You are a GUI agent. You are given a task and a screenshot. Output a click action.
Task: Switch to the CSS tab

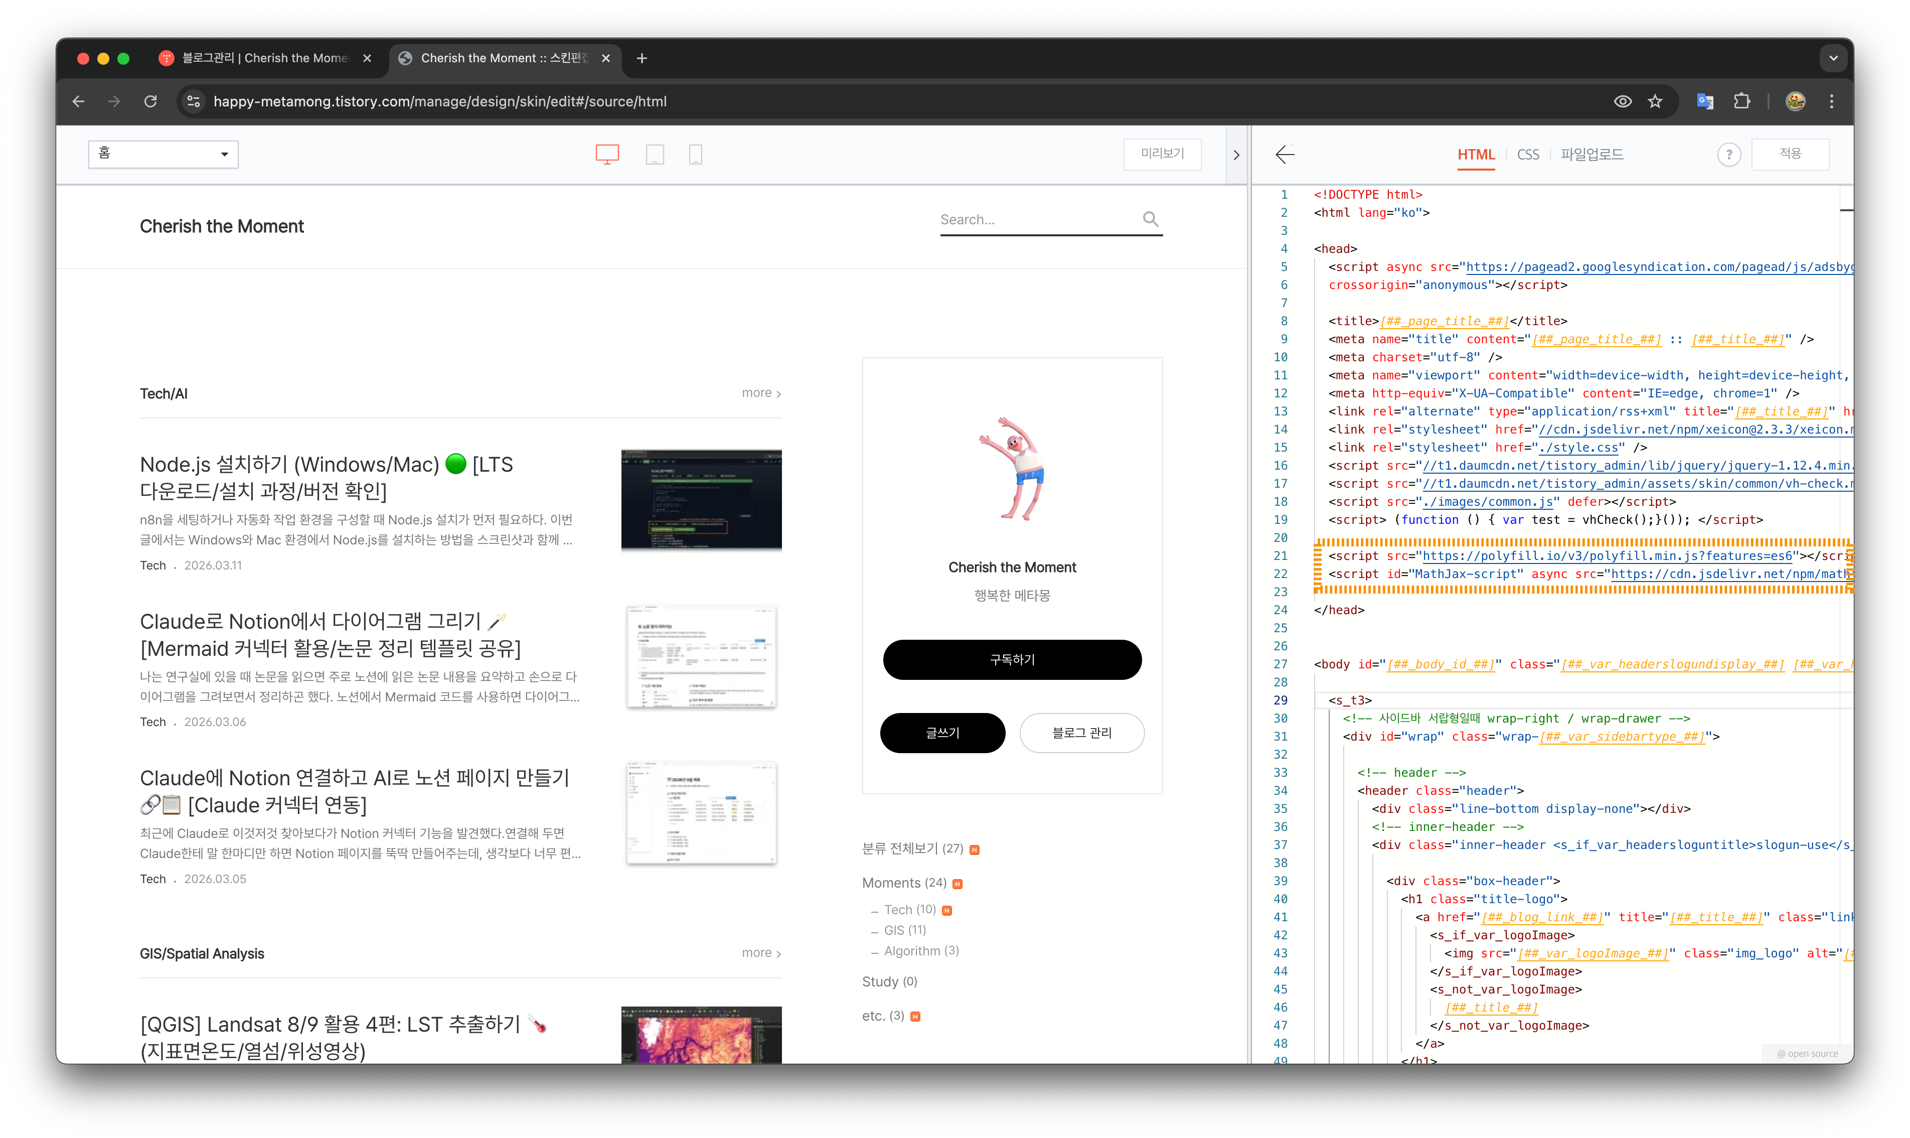point(1527,154)
